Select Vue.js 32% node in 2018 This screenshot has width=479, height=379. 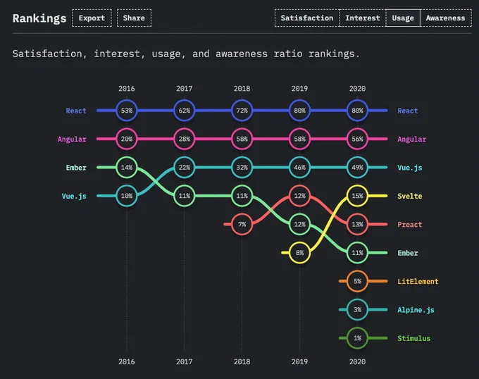(242, 168)
